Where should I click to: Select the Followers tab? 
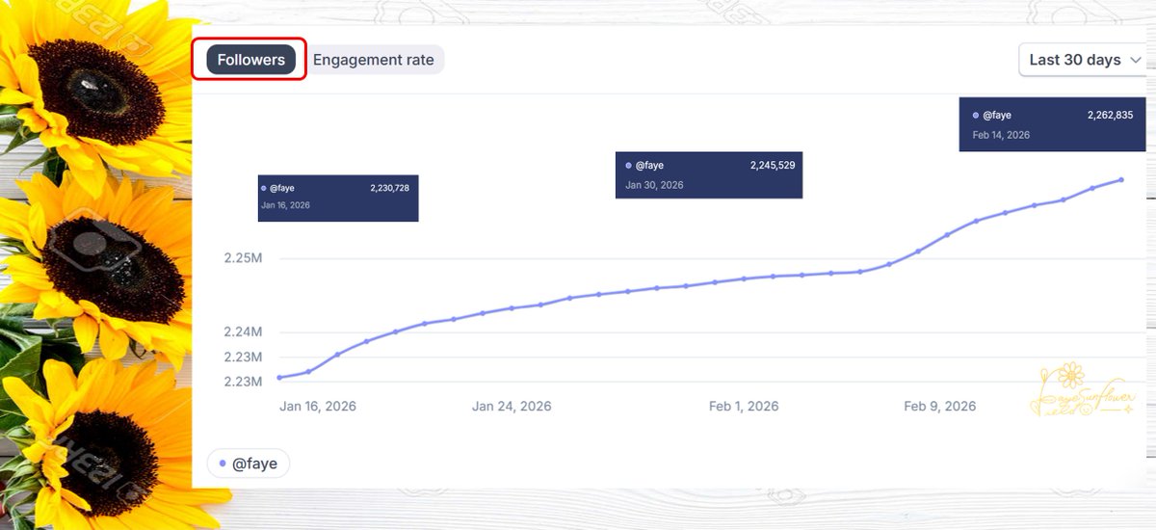[x=250, y=60]
